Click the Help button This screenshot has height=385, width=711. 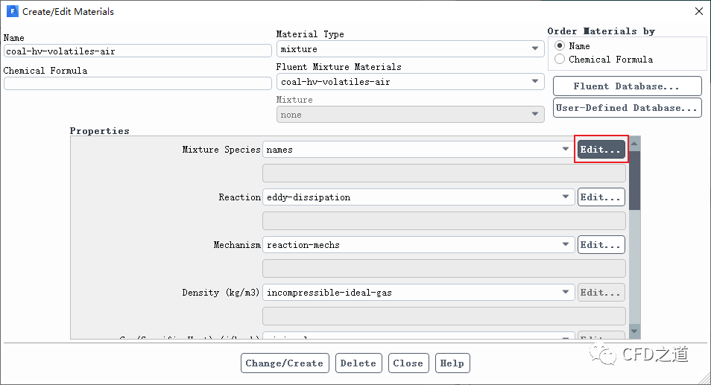click(452, 363)
